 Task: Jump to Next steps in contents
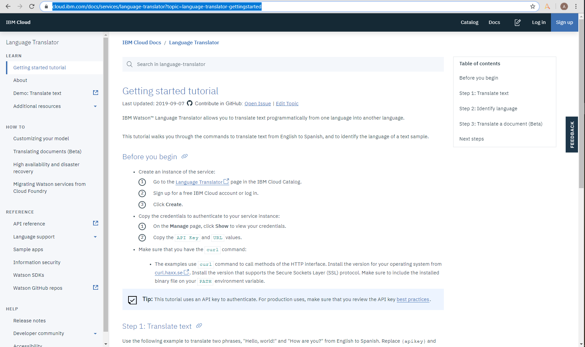click(x=472, y=139)
